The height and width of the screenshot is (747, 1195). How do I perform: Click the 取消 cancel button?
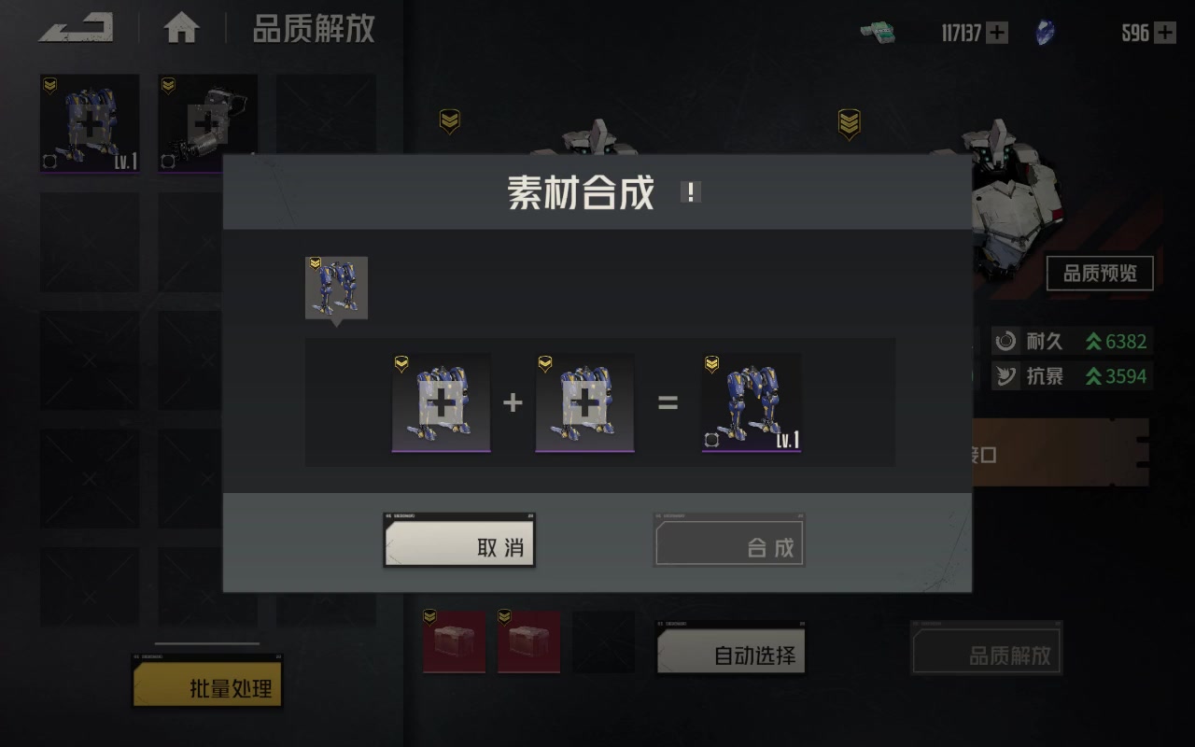(x=458, y=539)
